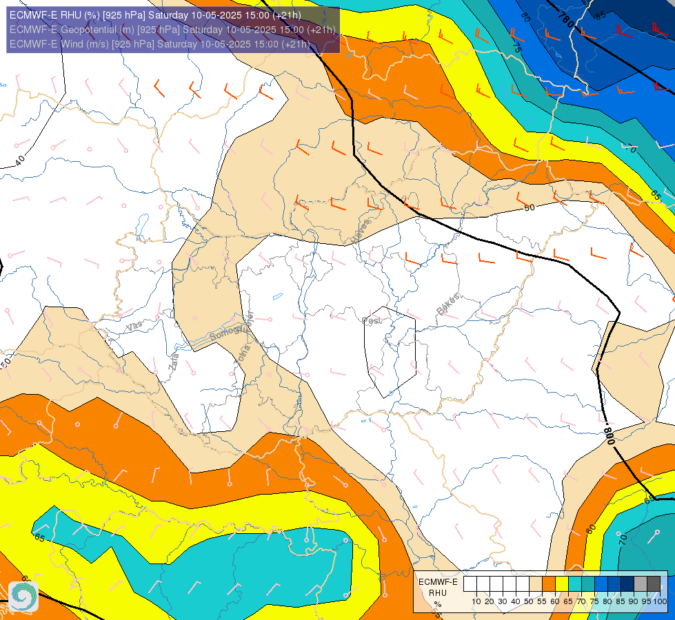This screenshot has width=675, height=620.
Task: Click the Békés county label
Action: (x=448, y=304)
